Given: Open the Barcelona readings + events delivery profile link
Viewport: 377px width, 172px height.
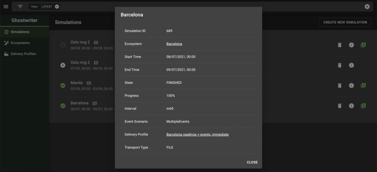Looking at the screenshot, I should (198, 134).
